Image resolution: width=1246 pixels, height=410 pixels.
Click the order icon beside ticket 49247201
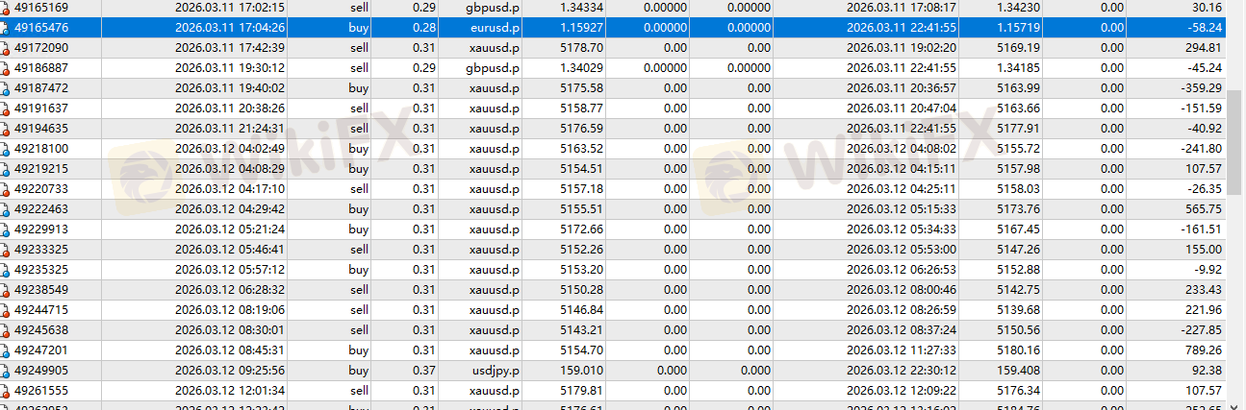(6, 350)
